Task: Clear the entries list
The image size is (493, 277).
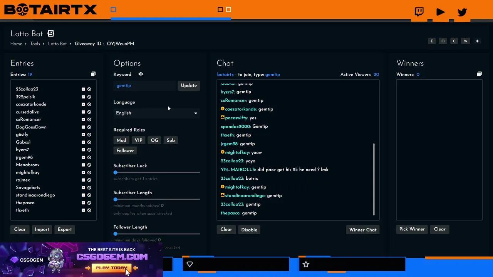Action: (20, 230)
